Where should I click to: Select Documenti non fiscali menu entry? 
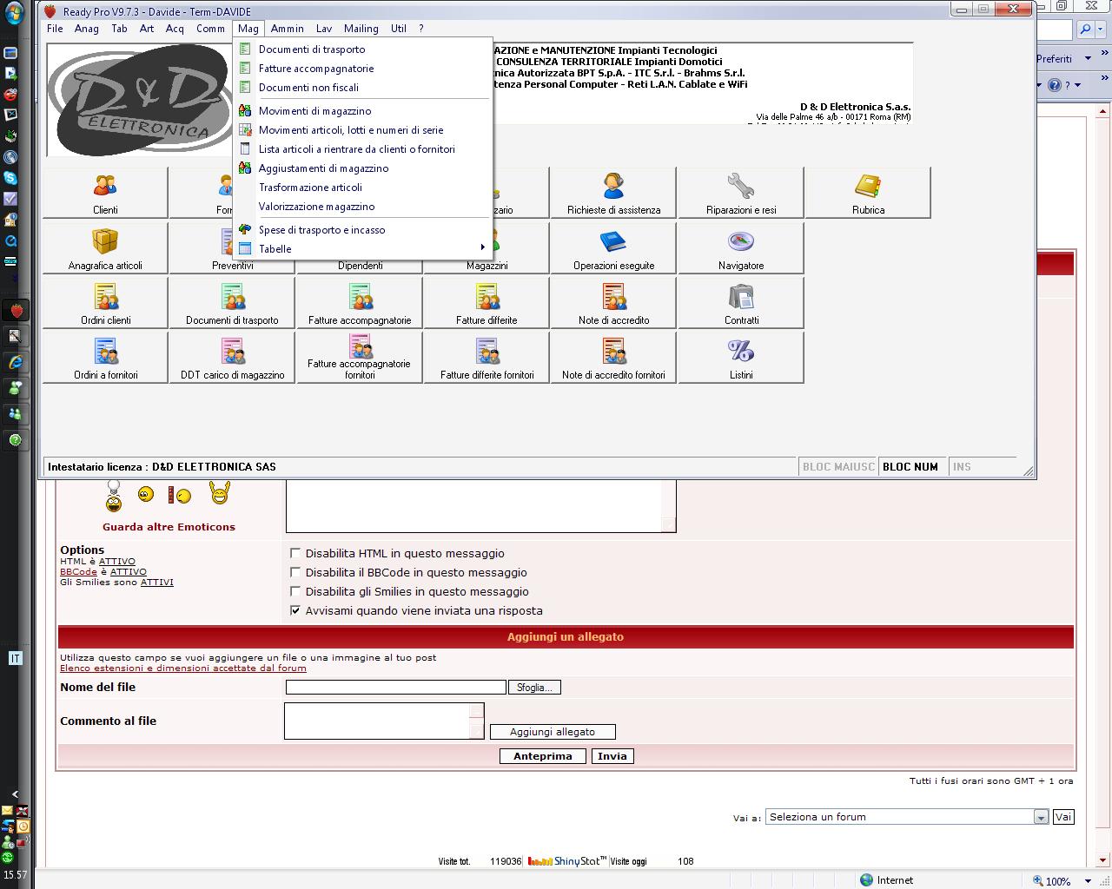coord(363,88)
